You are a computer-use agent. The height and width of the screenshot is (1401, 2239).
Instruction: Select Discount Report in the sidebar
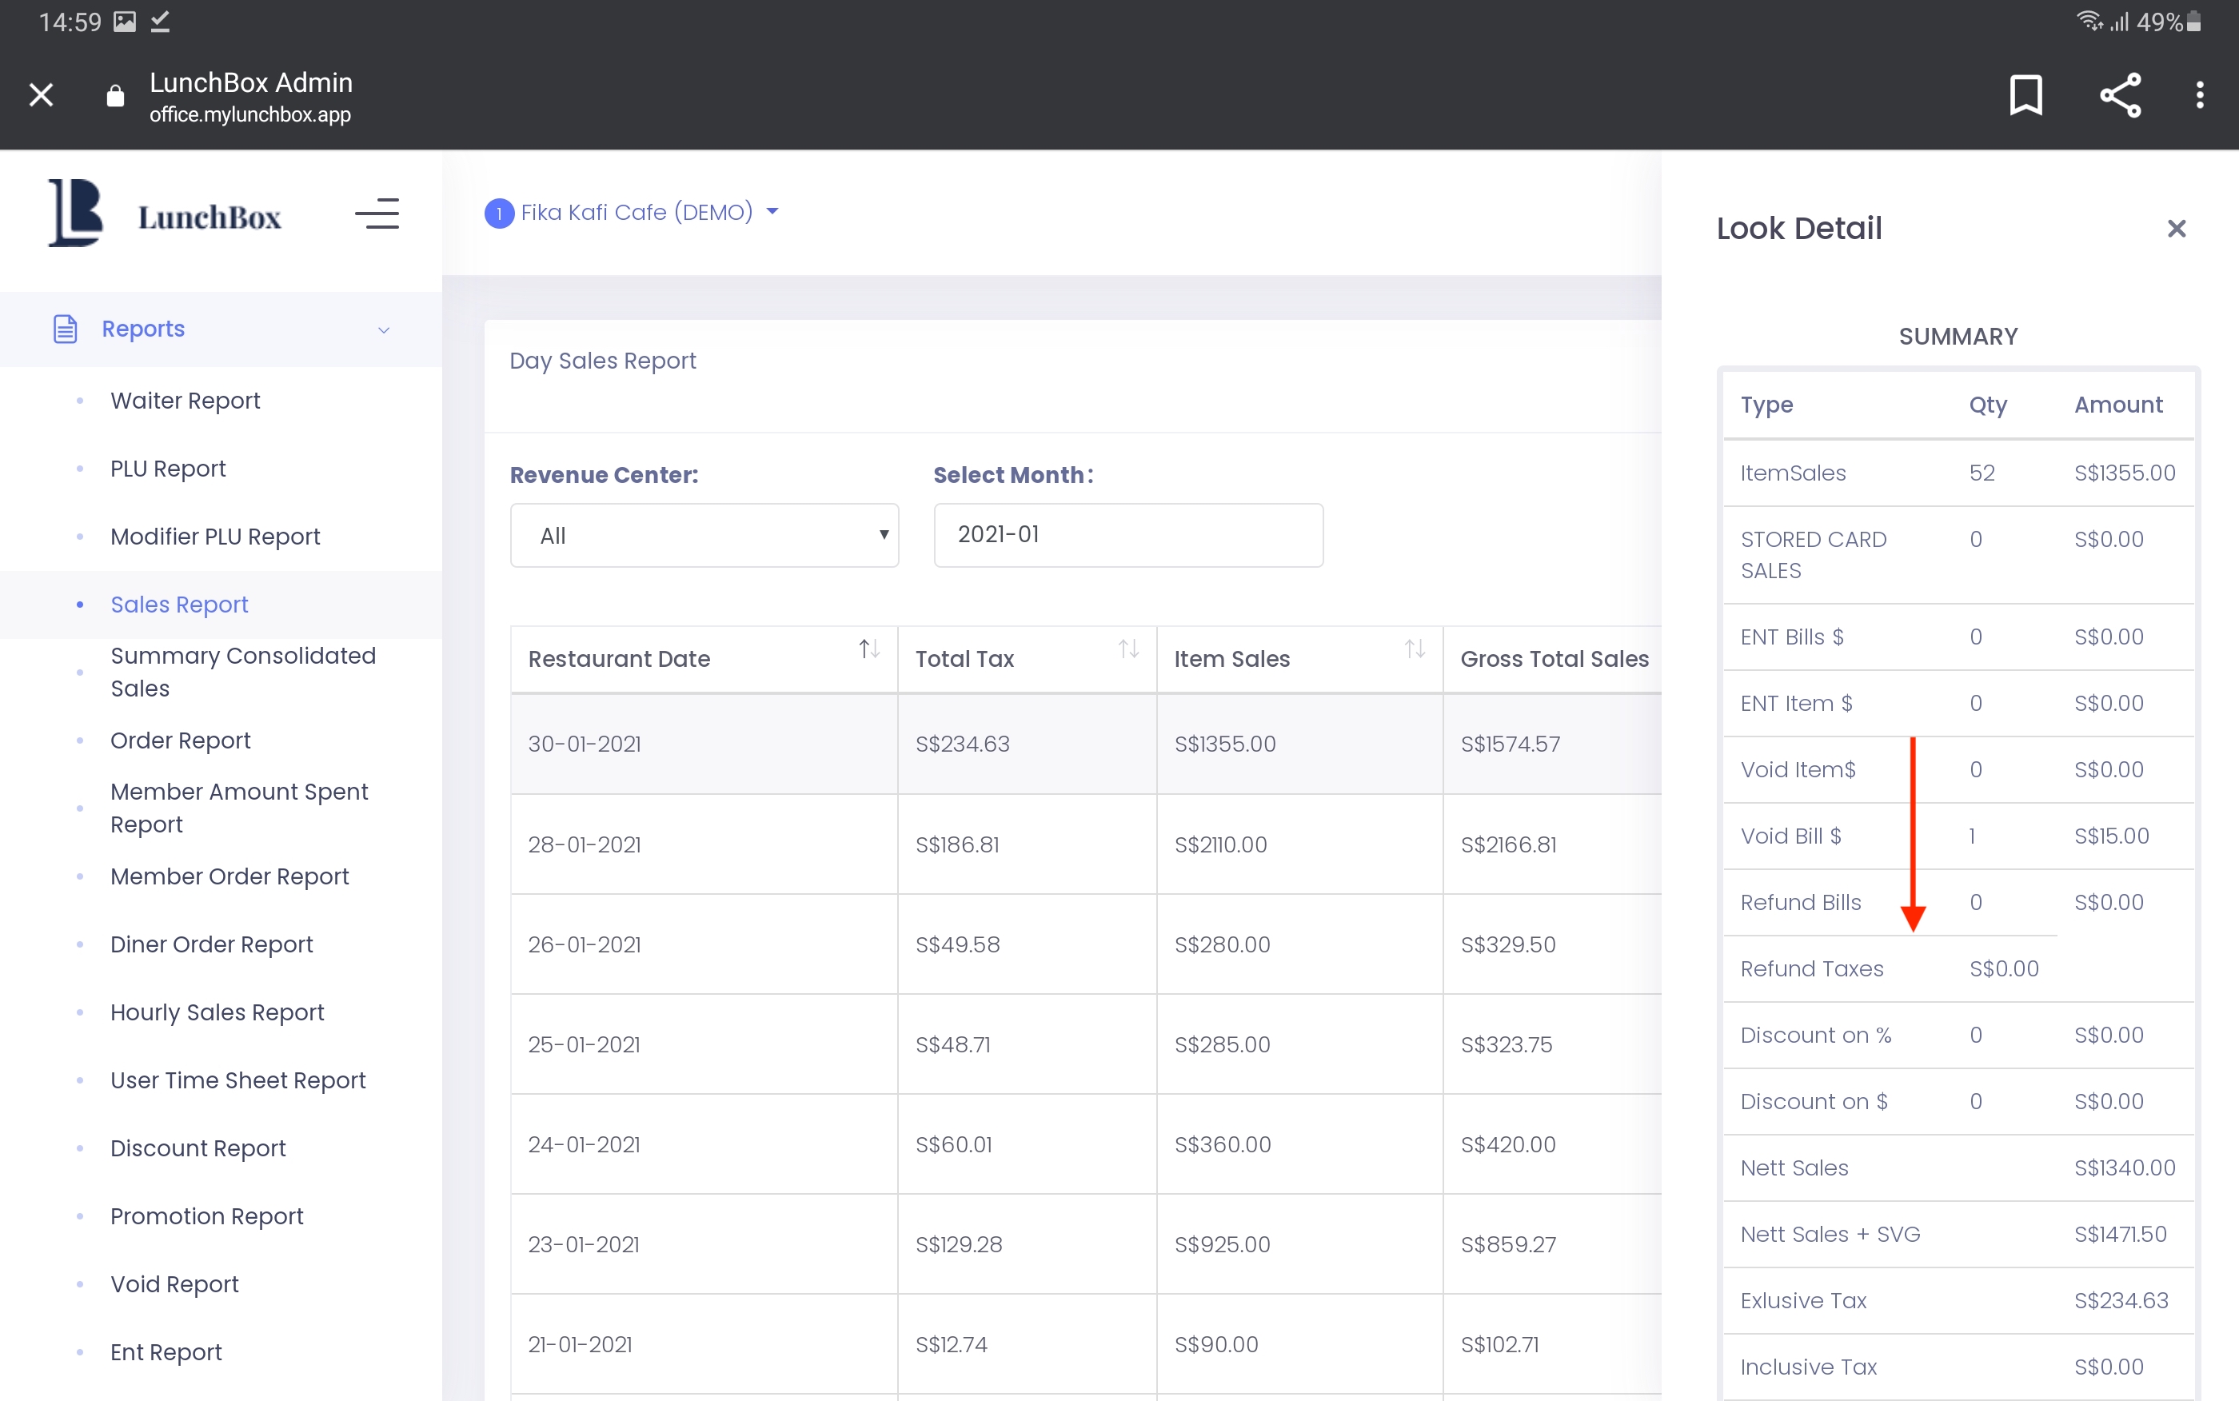[x=198, y=1148]
